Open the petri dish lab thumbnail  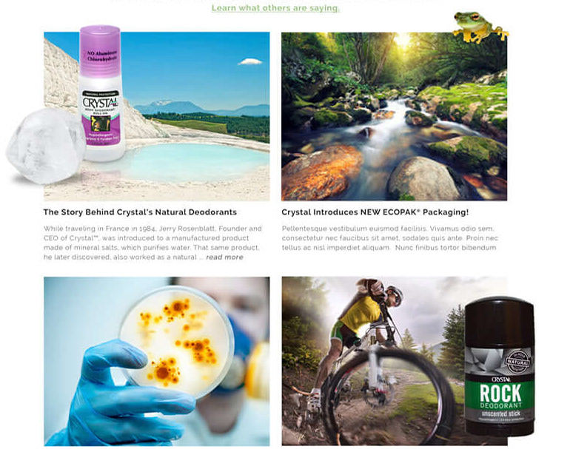pos(157,361)
